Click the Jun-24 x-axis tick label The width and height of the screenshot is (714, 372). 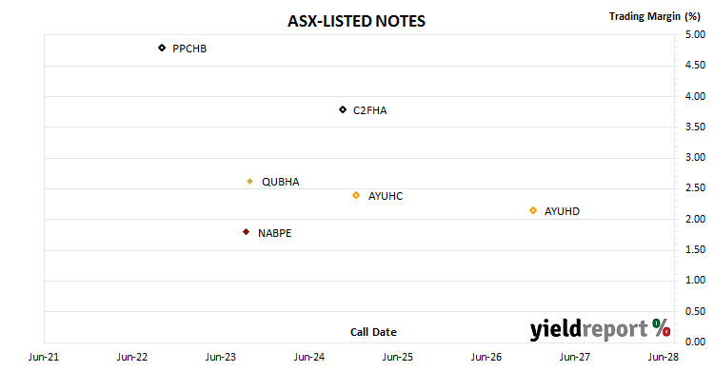point(309,357)
